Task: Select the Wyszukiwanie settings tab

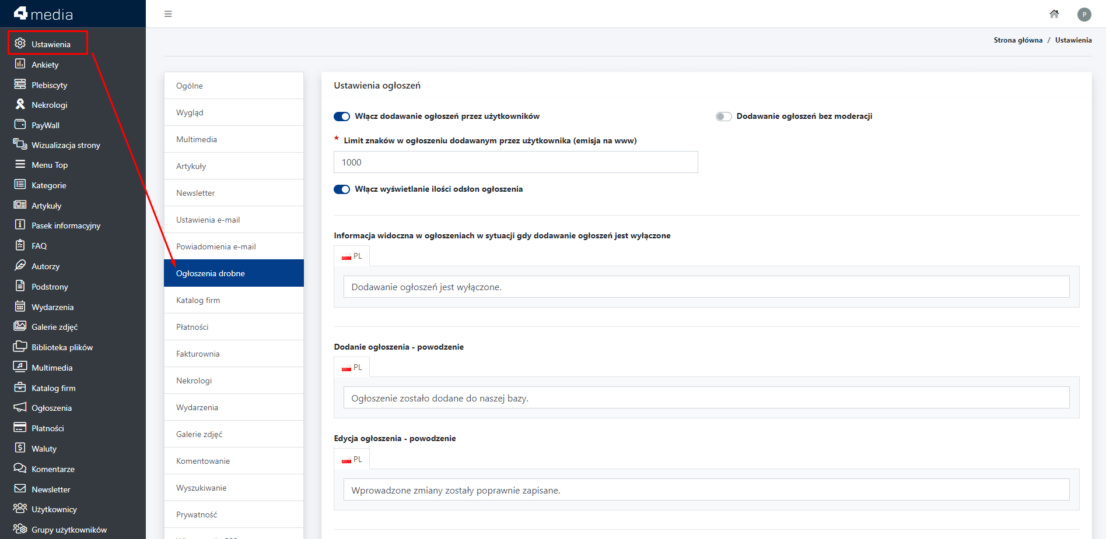Action: coord(234,488)
